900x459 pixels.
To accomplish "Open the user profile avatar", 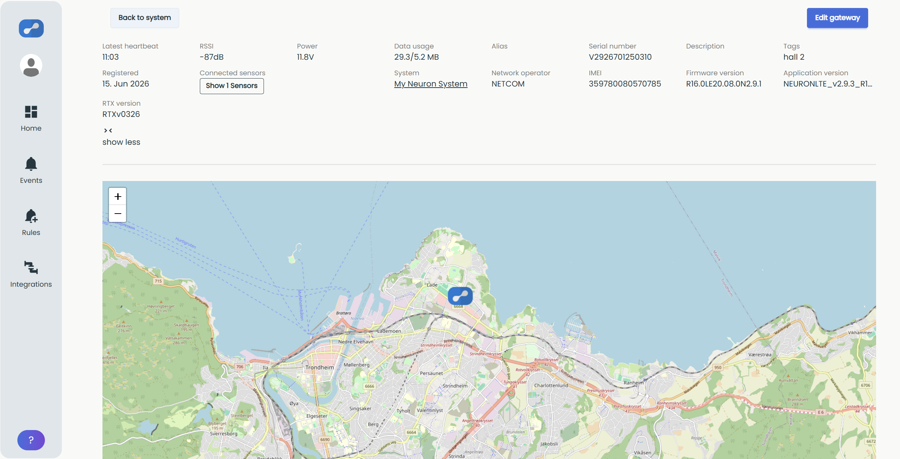I will (x=31, y=66).
